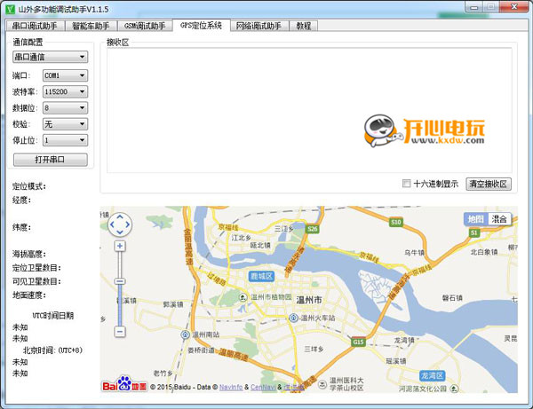533x409 pixels.
Task: Click the NavInfo link in map copyright
Action: coord(230,387)
